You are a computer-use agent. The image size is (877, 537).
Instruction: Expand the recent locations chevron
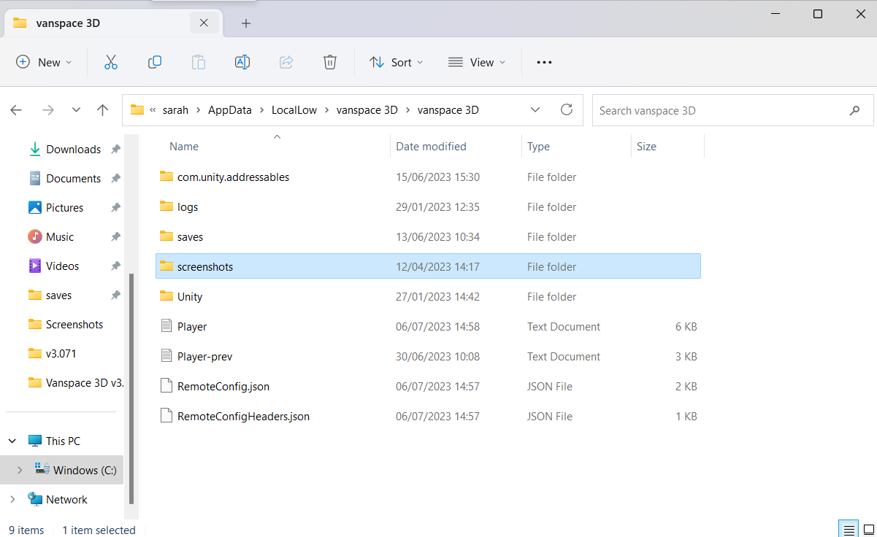click(76, 110)
